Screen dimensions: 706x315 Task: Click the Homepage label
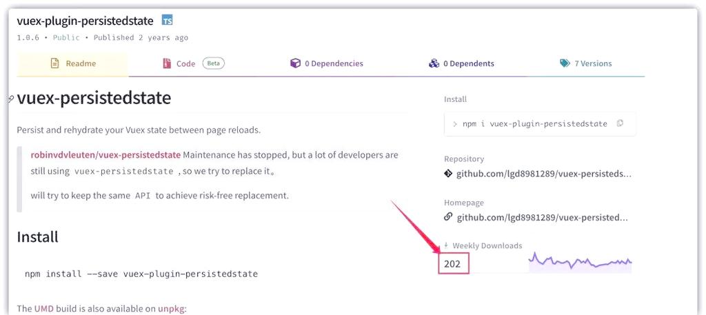[x=464, y=203]
